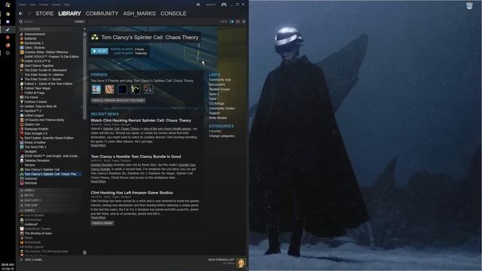Open Watch Clint Hocking Revisit Splinter Cell article

tap(141, 120)
